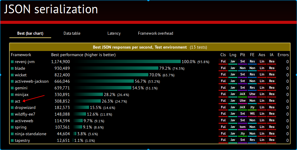Select the Framework overhead tab
297x150 pixels.
click(156, 34)
